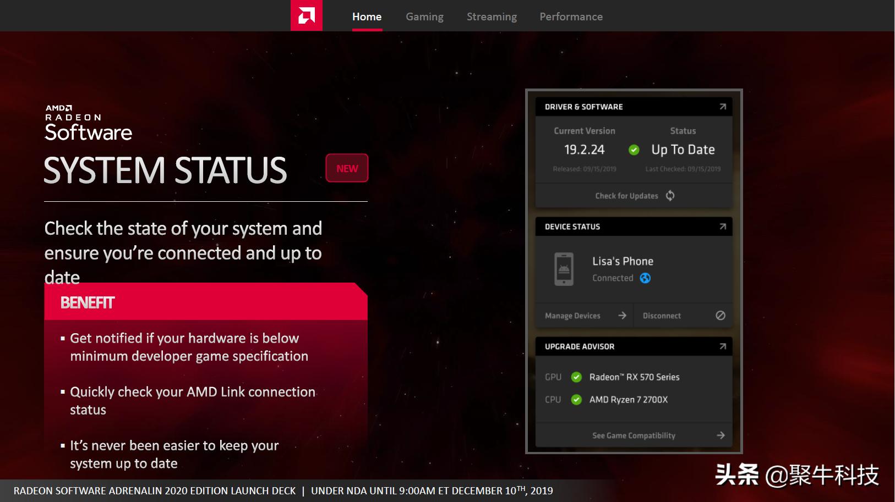This screenshot has height=502, width=895.
Task: Click the blue Connected globe icon
Action: pos(645,278)
